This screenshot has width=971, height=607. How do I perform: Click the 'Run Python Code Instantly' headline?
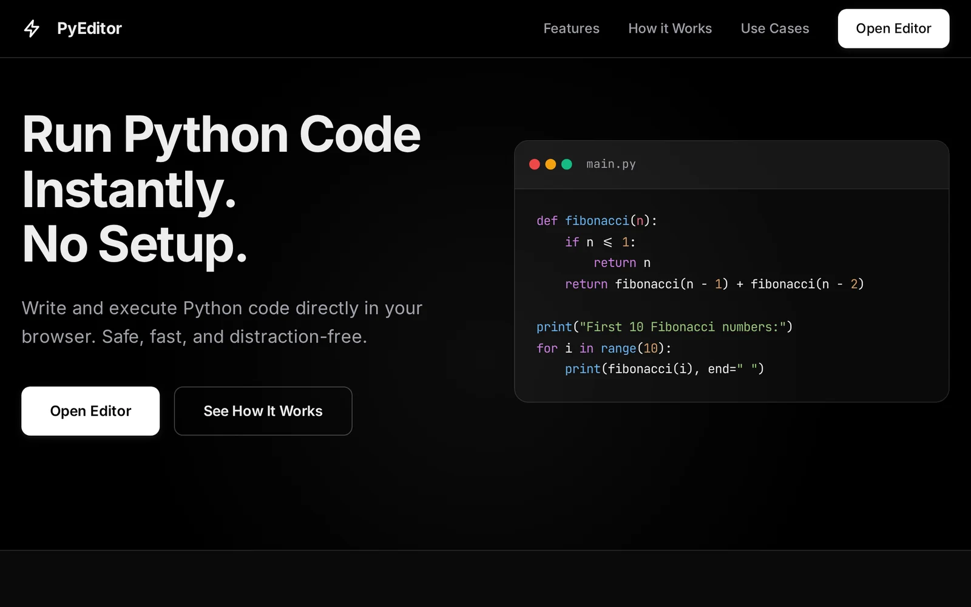(x=222, y=189)
